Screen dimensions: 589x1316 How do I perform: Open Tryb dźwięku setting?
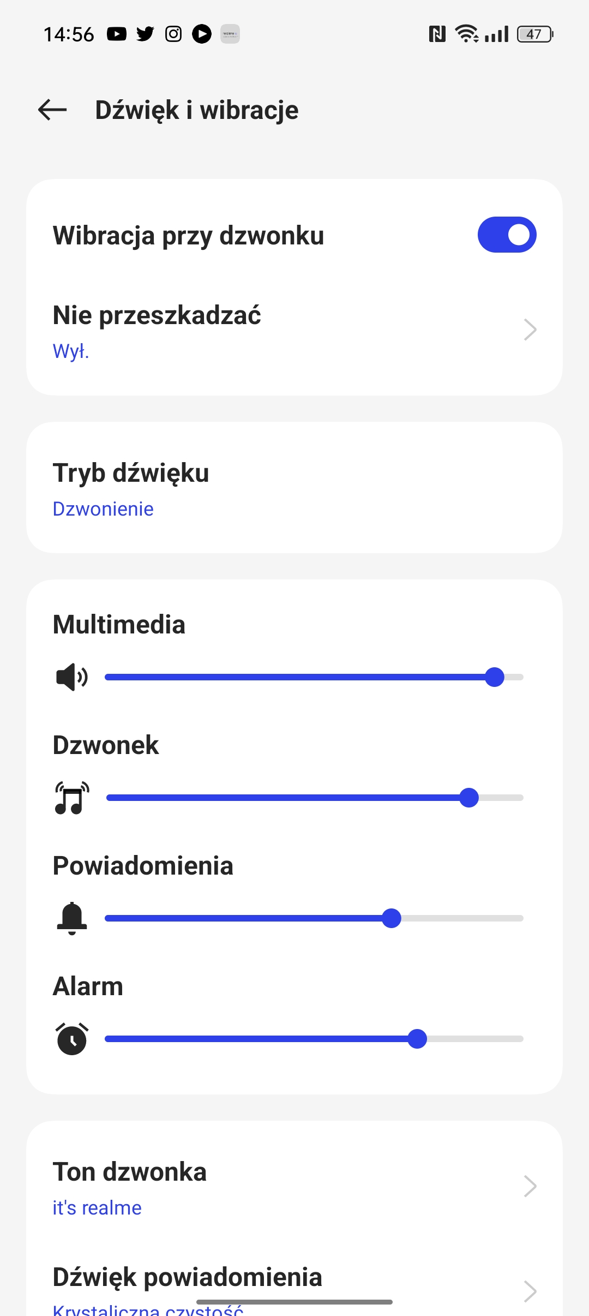(x=294, y=488)
